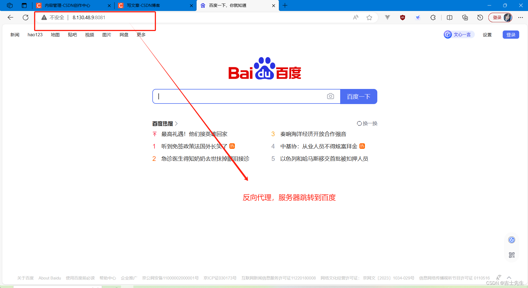Add page to favorites star icon

click(x=369, y=18)
